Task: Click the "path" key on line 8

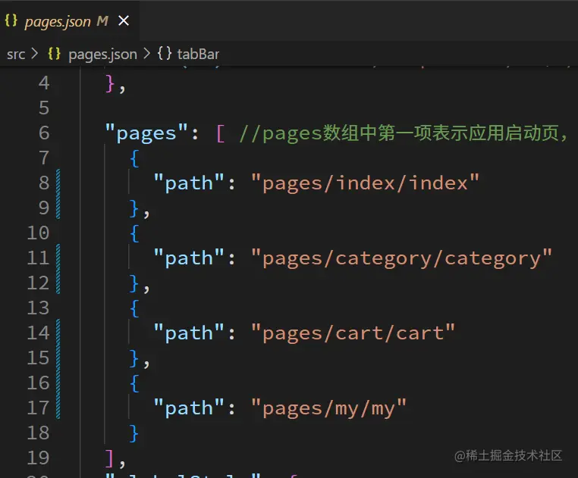Action: pos(189,183)
